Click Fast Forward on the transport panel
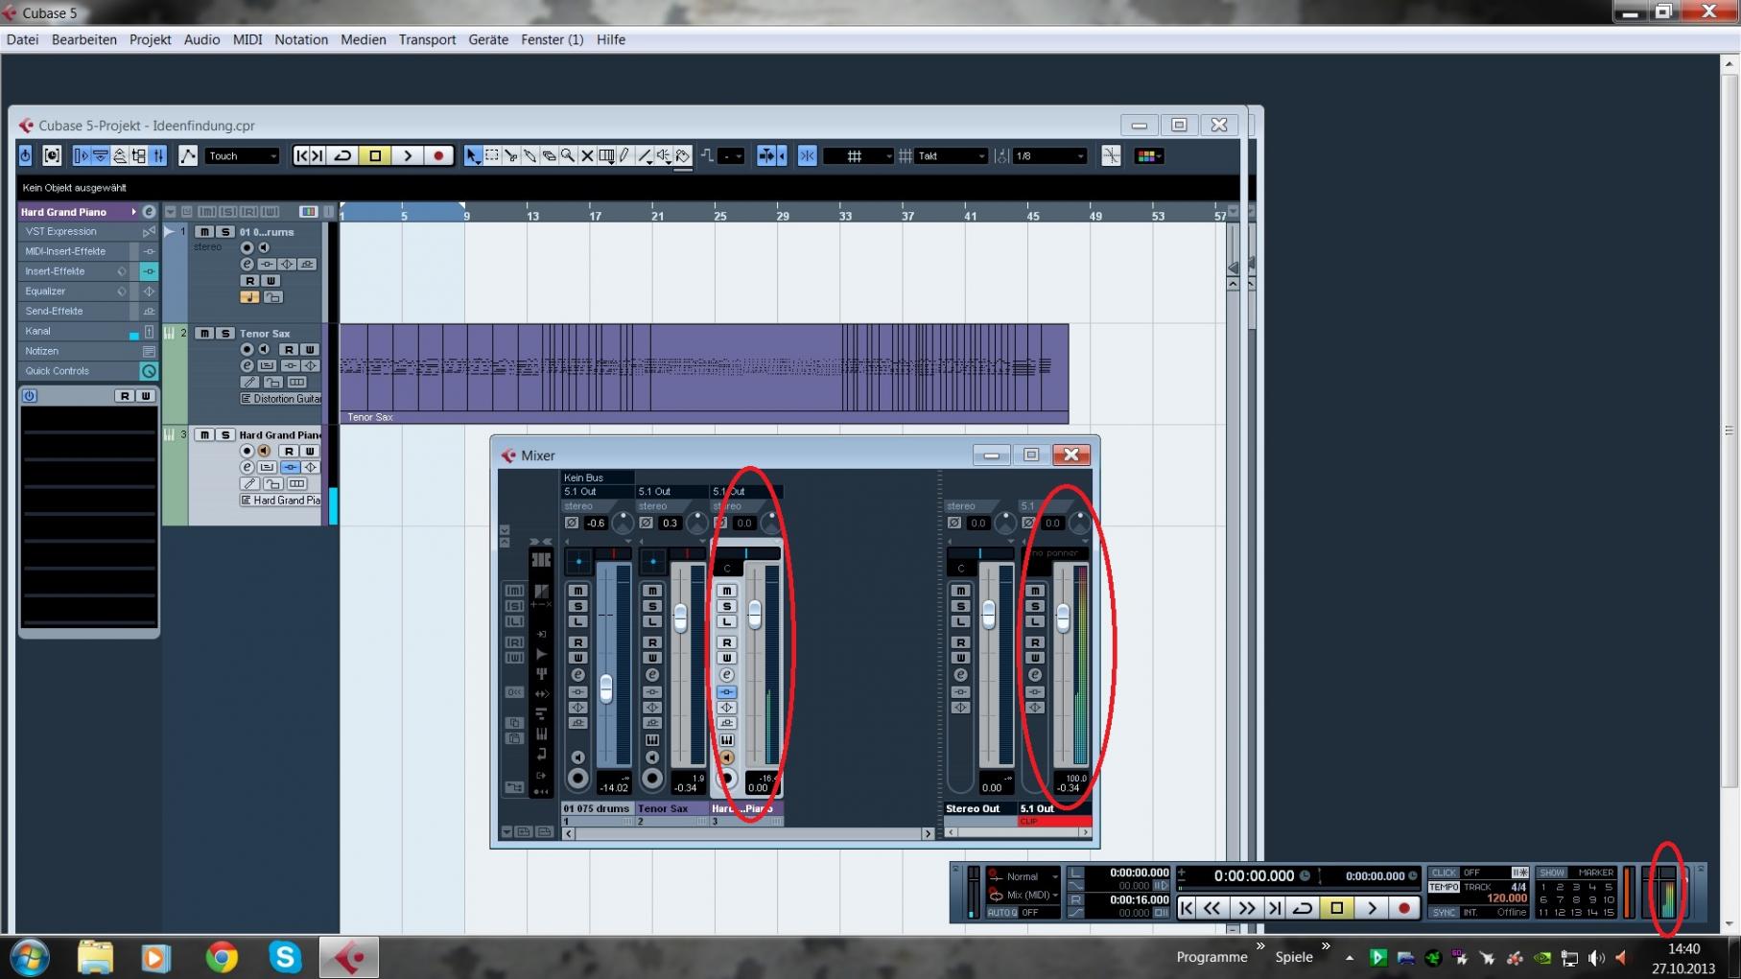Screen dimensions: 1741x979 (x=1246, y=907)
